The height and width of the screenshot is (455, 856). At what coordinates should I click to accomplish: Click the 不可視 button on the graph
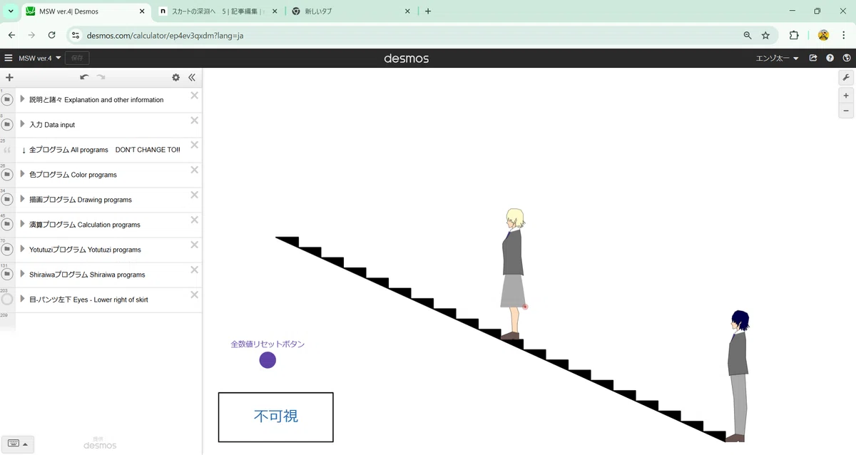point(276,417)
